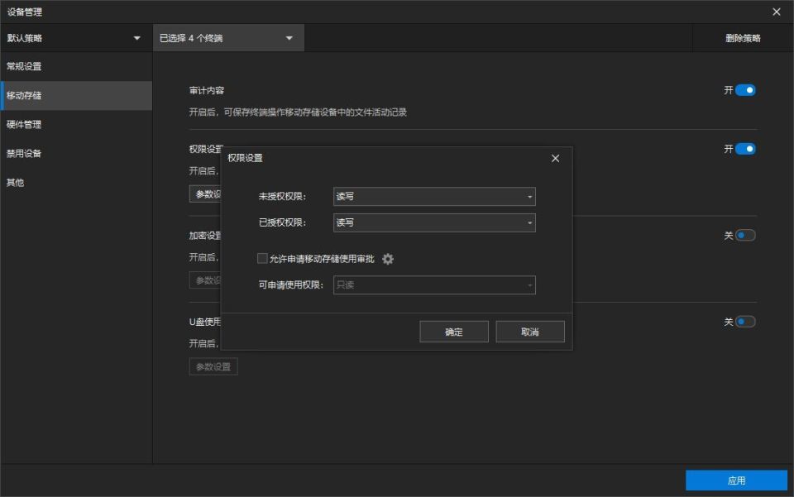Select 移动存储 in sidebar

(x=76, y=96)
